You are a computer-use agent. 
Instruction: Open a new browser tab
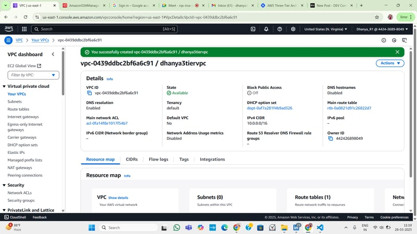pyautogui.click(x=361, y=5)
